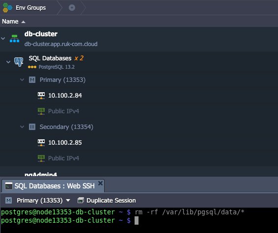Click the Primary node's Public IPv4 icon
Viewport: 278px width, 233px height.
[41, 111]
